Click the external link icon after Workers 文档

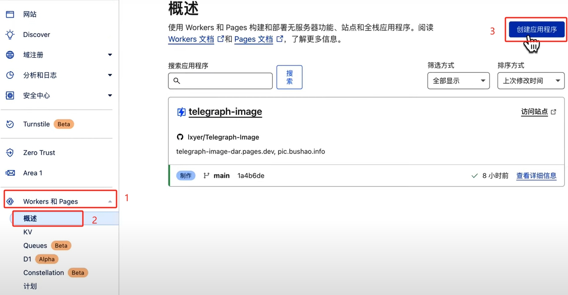pos(221,39)
